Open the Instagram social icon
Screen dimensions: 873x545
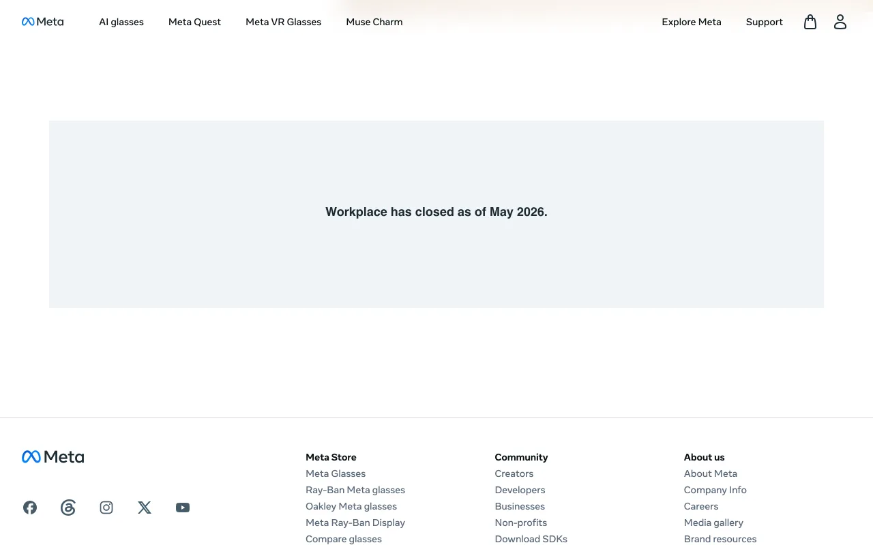(106, 508)
